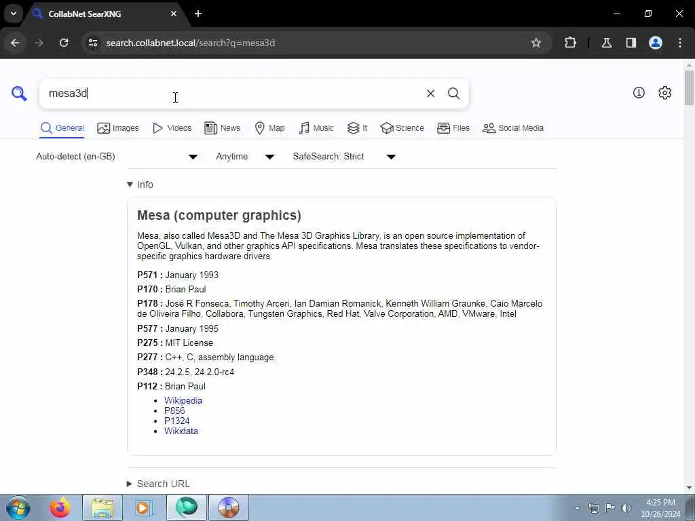
Task: Go back with browser back arrow
Action: (x=15, y=43)
